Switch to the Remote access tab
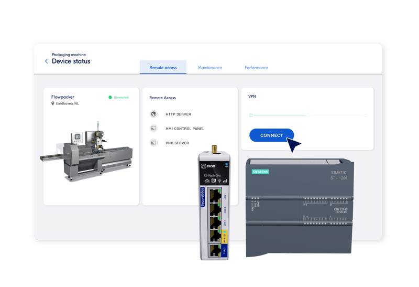This screenshot has width=419, height=287. pyautogui.click(x=163, y=68)
